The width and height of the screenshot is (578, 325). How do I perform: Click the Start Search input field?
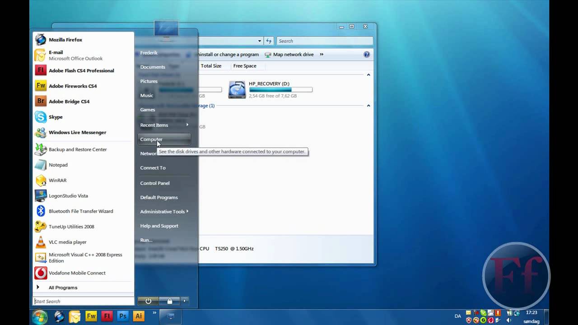[x=84, y=301]
